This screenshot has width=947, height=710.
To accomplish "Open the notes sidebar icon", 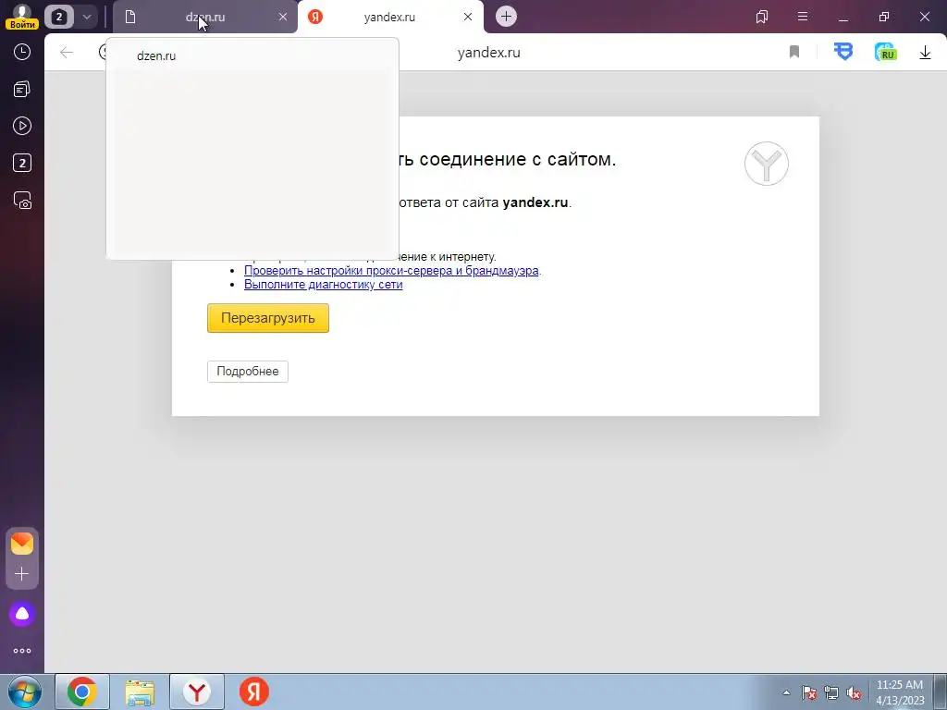I will click(x=22, y=90).
